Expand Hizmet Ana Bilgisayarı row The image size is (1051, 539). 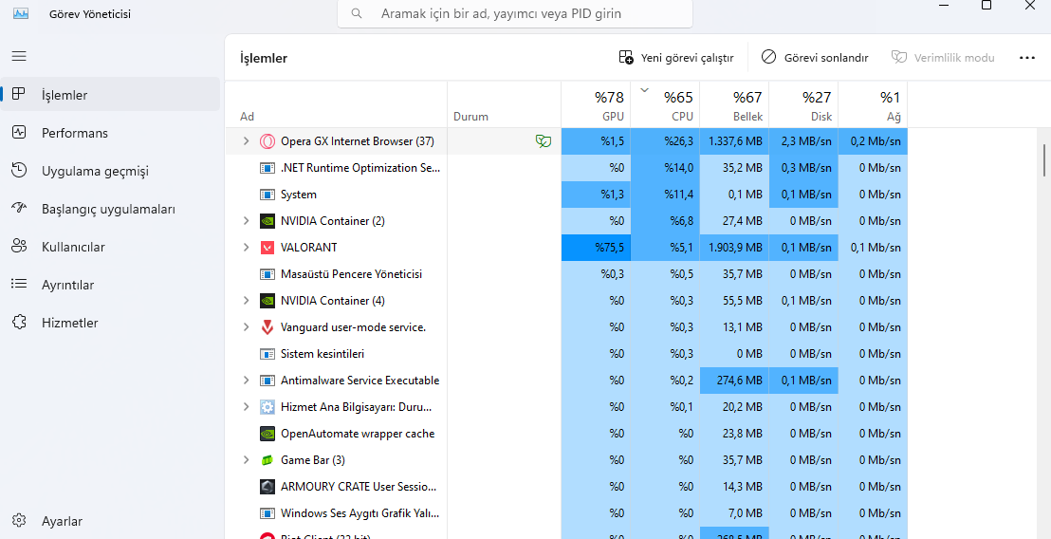coord(246,407)
